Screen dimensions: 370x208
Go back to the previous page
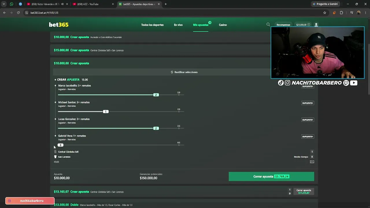4,13
